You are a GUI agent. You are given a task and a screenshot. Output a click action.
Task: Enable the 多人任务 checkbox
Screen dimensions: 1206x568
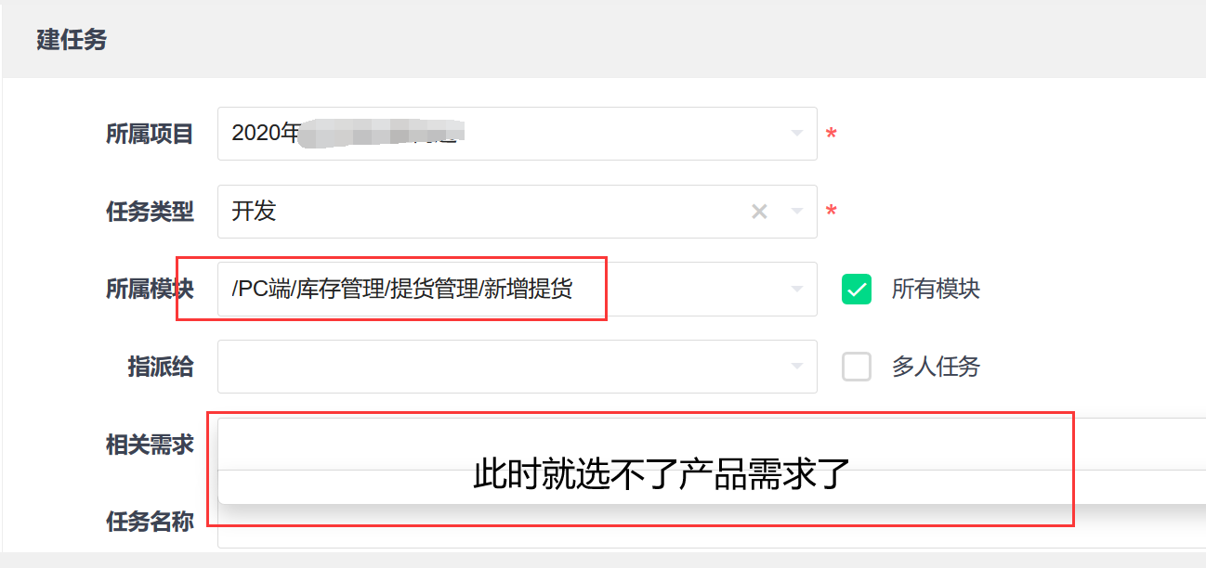coord(857,367)
